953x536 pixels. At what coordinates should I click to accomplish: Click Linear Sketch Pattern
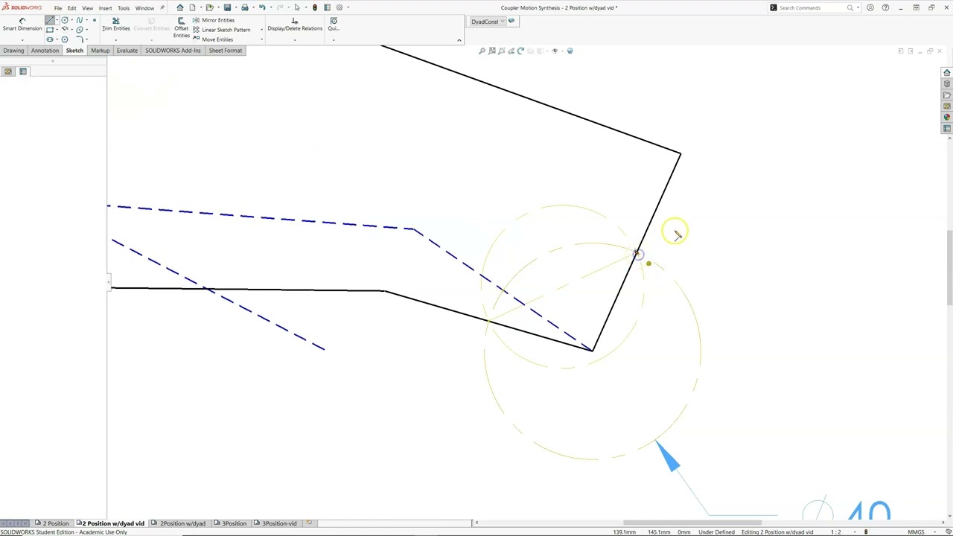point(221,30)
